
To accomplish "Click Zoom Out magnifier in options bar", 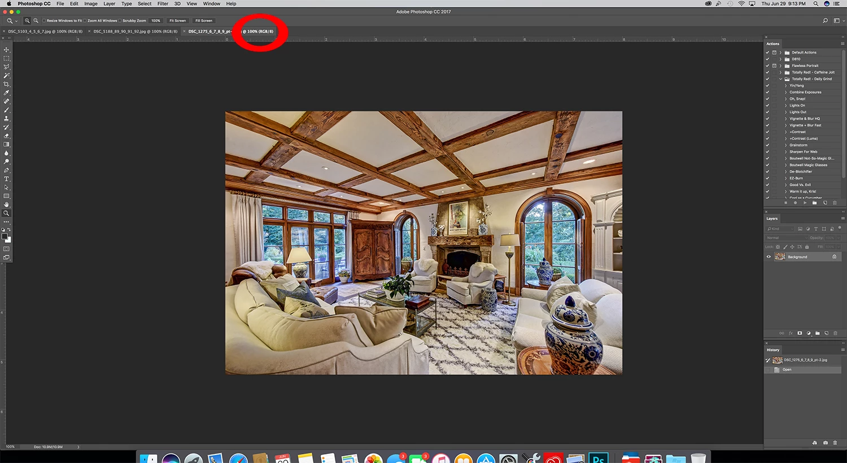I will point(36,20).
